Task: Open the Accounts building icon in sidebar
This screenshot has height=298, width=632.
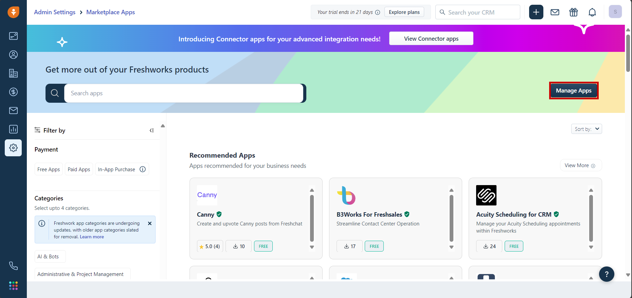Action: tap(13, 73)
